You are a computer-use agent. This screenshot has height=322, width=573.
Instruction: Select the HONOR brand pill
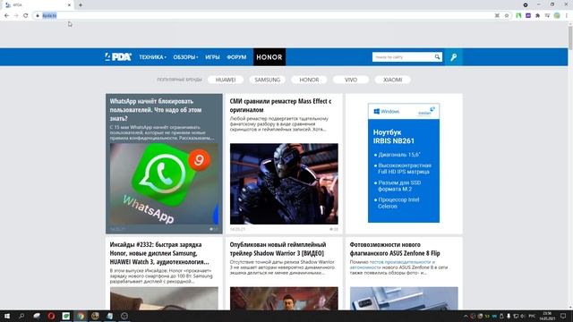[x=309, y=80]
